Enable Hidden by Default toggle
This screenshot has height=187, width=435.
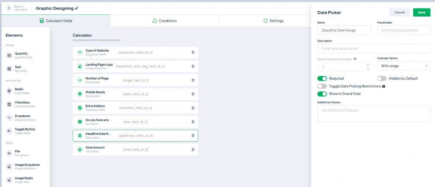pyautogui.click(x=382, y=78)
